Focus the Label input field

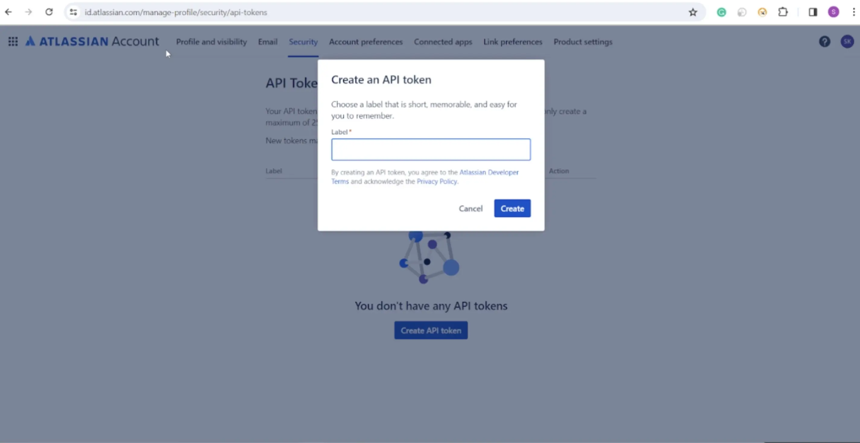tap(431, 149)
